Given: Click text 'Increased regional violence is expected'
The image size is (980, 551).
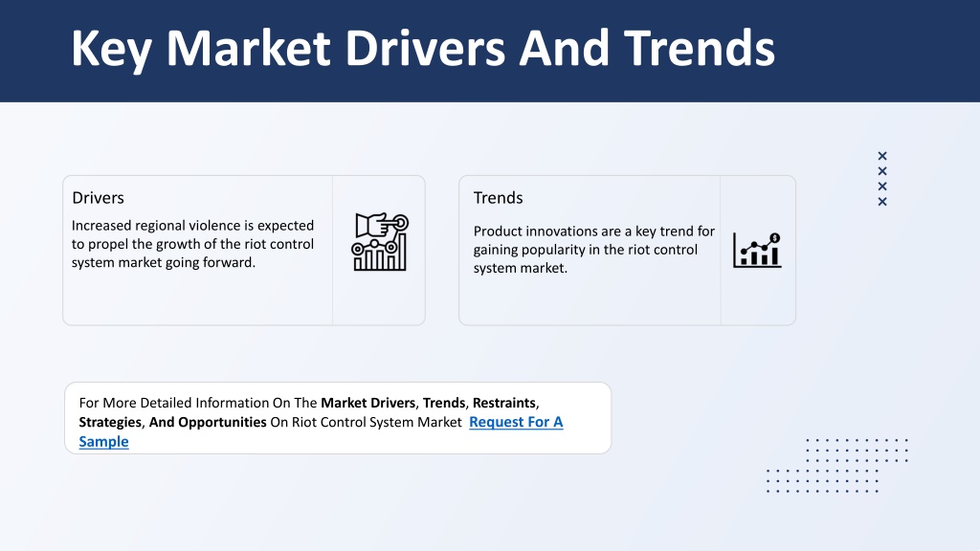Looking at the screenshot, I should (x=192, y=226).
